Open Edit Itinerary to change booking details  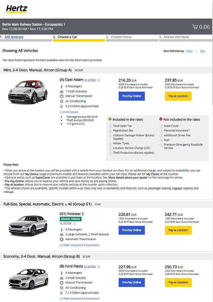pos(14,37)
